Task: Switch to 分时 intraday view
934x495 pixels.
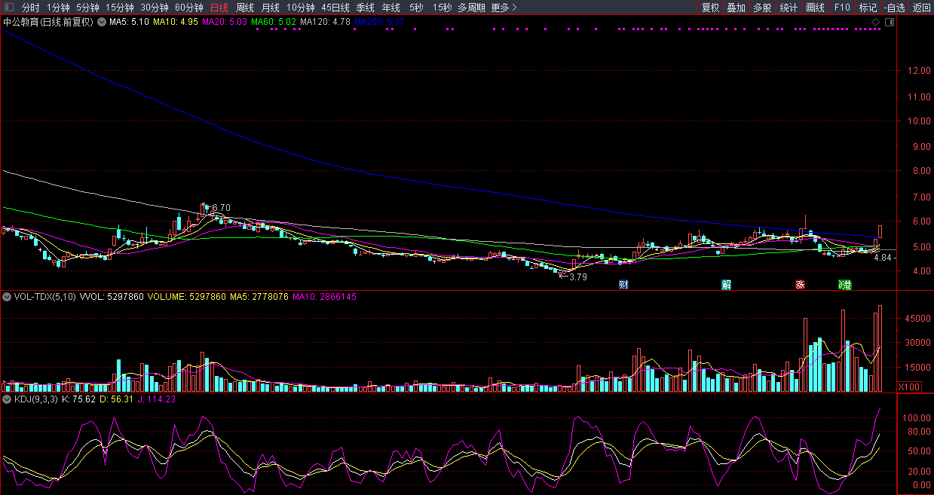Action: [30, 8]
